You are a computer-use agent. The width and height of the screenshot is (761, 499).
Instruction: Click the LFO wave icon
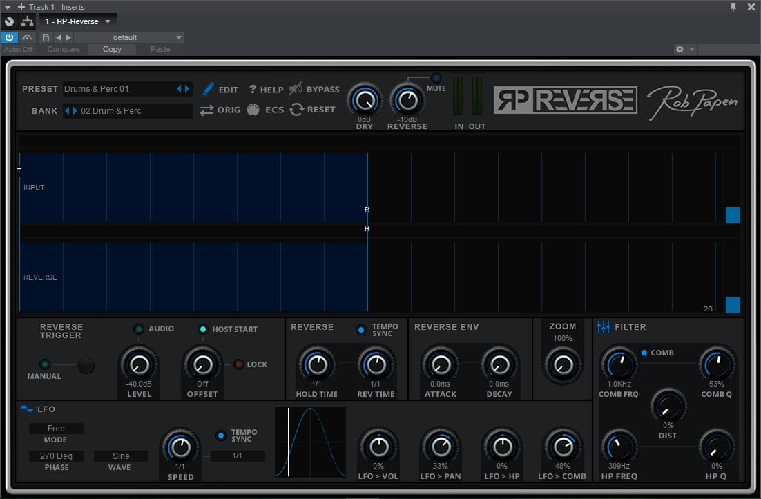coord(27,409)
